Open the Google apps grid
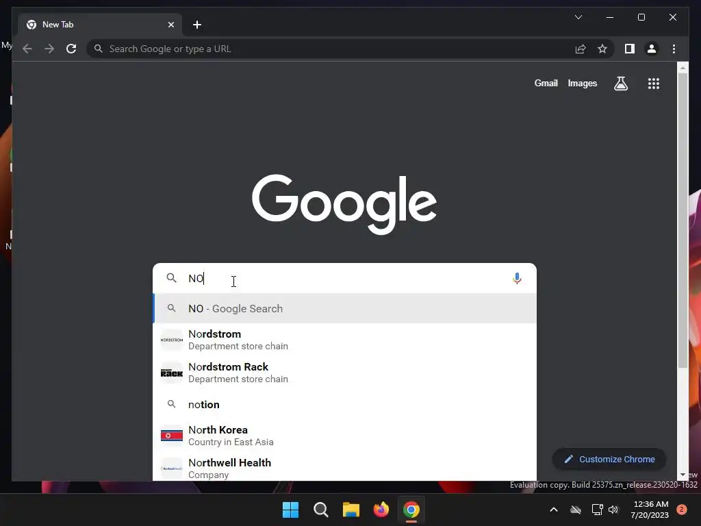701x526 pixels. (654, 83)
